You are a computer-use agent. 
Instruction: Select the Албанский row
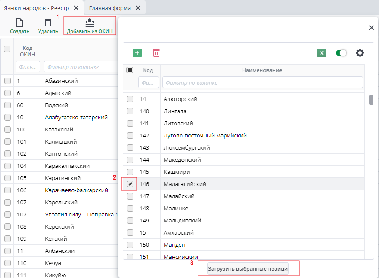(59, 251)
